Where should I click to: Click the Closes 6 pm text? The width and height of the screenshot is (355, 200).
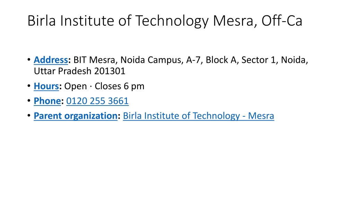click(119, 86)
